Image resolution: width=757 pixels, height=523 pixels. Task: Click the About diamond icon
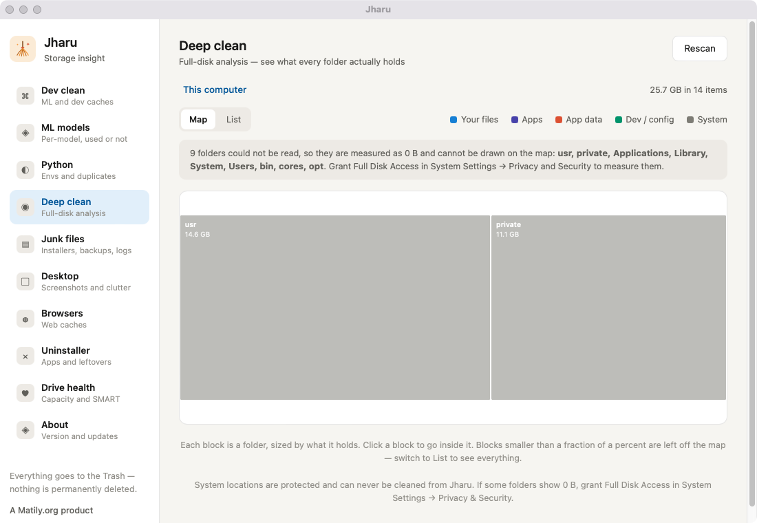pos(25,430)
